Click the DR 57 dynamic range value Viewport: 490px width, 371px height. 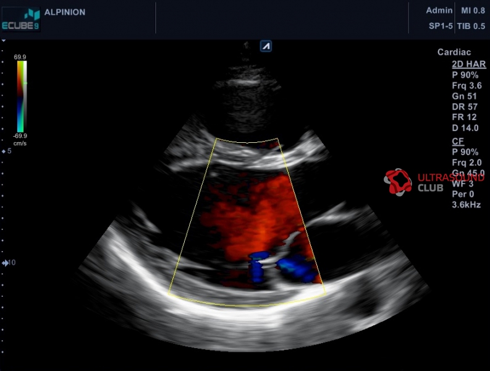[x=465, y=107]
